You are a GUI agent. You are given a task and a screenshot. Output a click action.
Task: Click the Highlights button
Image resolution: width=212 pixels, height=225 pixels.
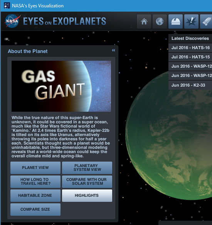[87, 196]
